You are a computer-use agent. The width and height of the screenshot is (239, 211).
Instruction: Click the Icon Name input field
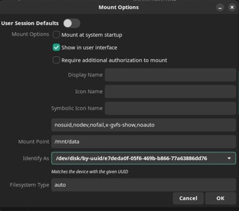click(x=170, y=92)
